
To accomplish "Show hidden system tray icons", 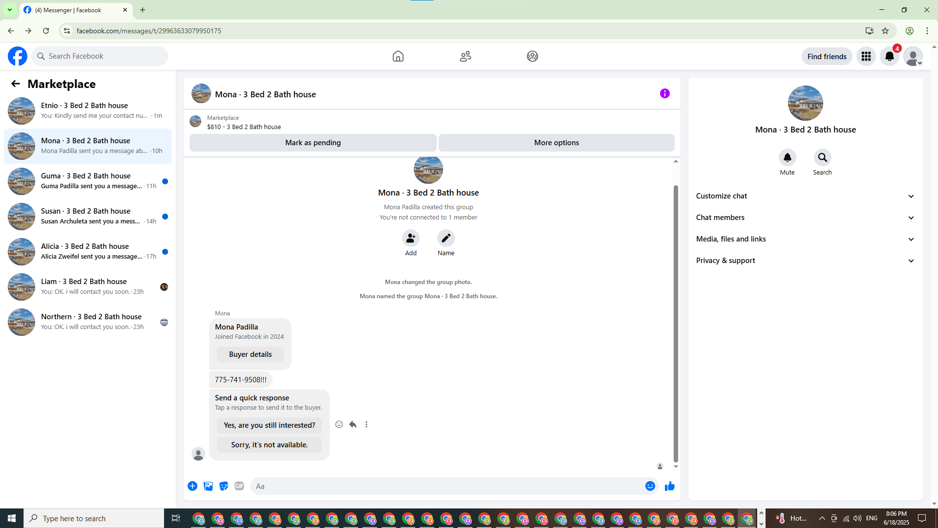I will pos(822,518).
